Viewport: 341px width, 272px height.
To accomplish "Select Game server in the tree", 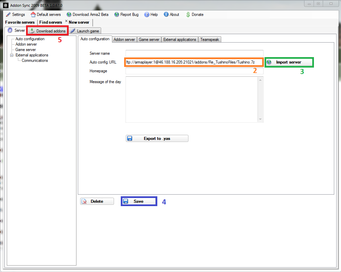I will pyautogui.click(x=25, y=50).
